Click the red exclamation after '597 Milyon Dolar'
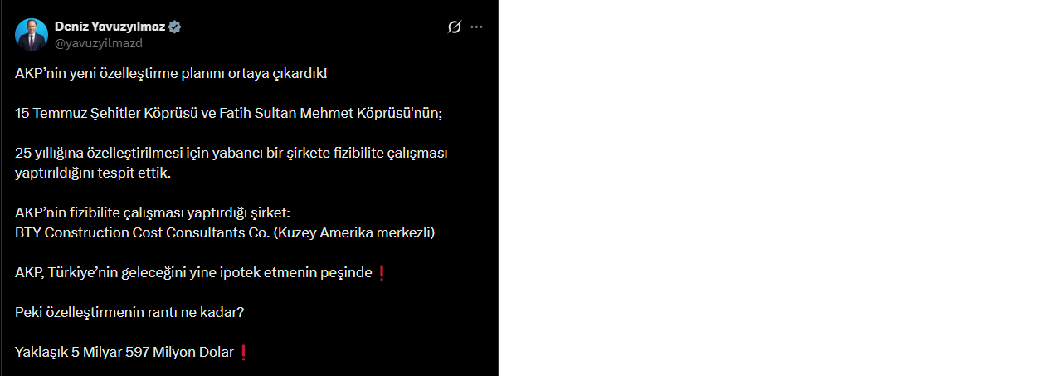 point(243,352)
